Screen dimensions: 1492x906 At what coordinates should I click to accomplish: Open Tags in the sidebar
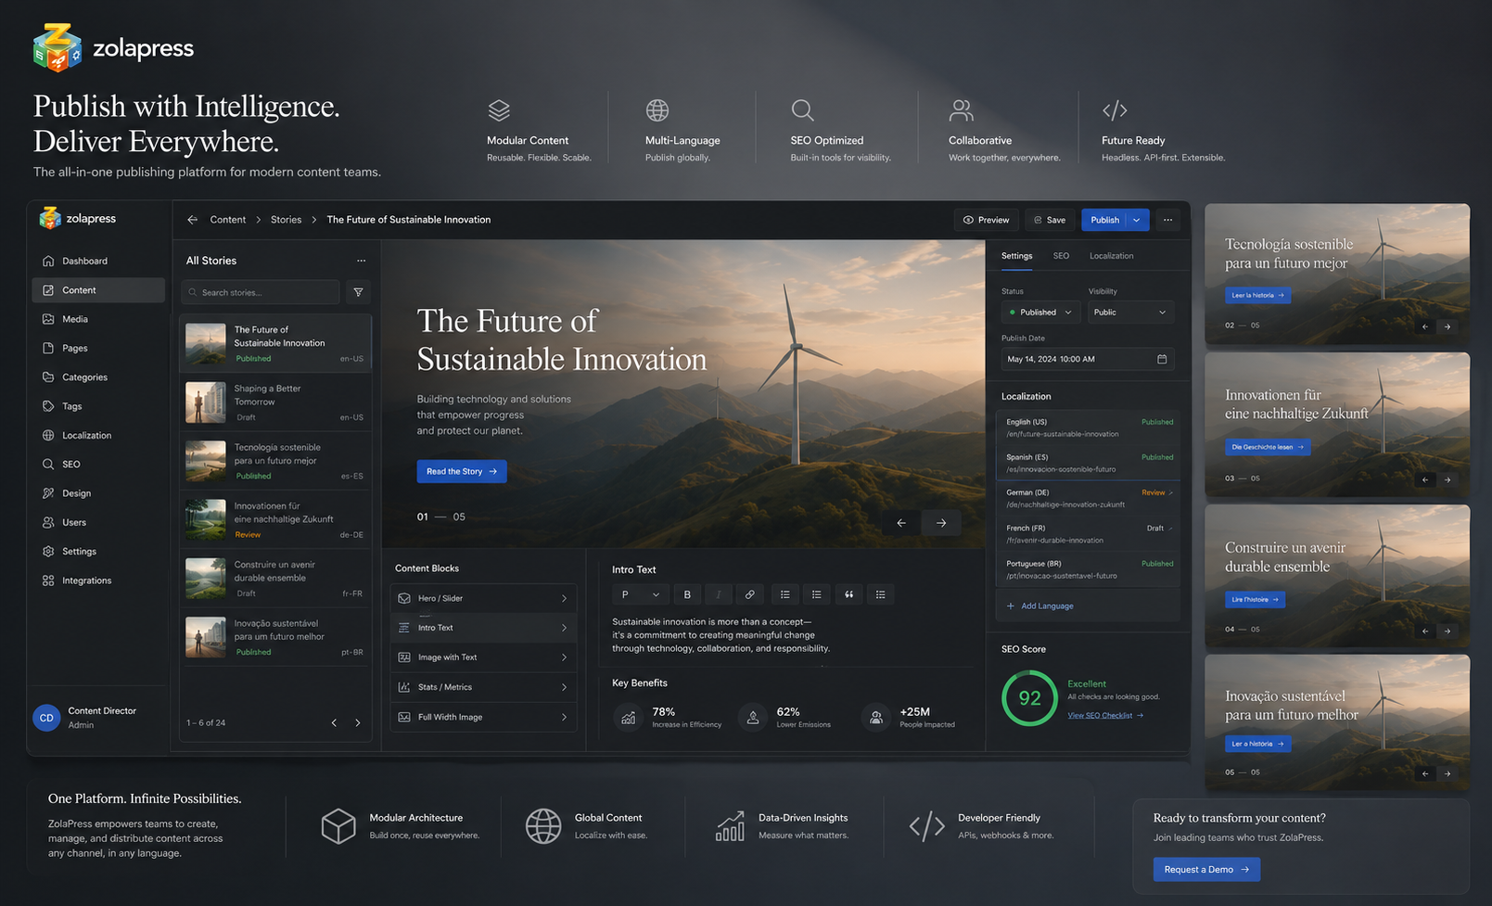[98, 406]
